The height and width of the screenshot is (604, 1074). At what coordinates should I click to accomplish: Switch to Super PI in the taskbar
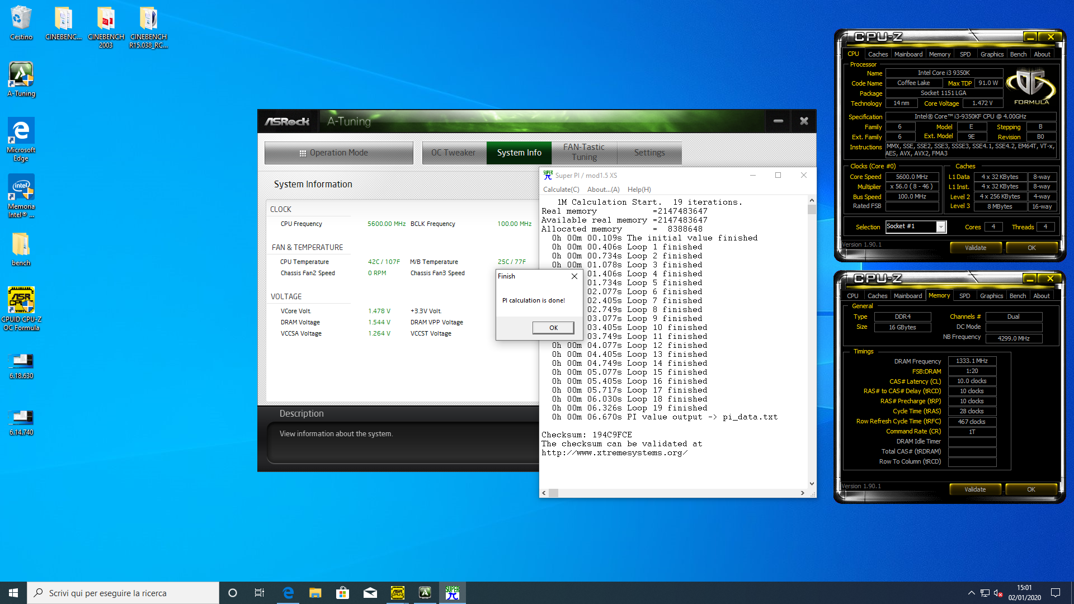(x=453, y=593)
